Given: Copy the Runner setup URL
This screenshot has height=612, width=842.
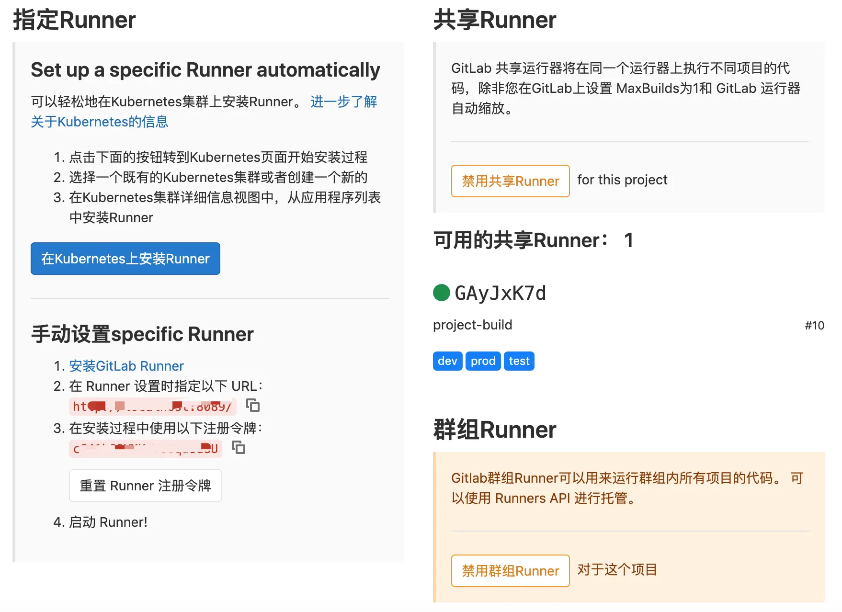Looking at the screenshot, I should click(x=252, y=405).
